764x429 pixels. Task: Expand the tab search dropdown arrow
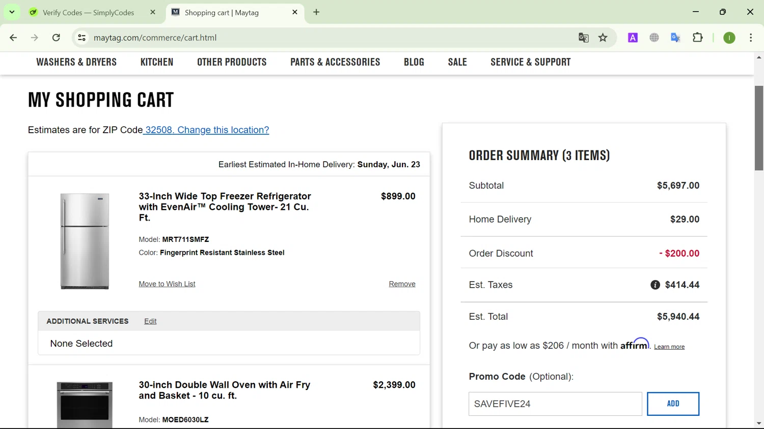(x=12, y=12)
